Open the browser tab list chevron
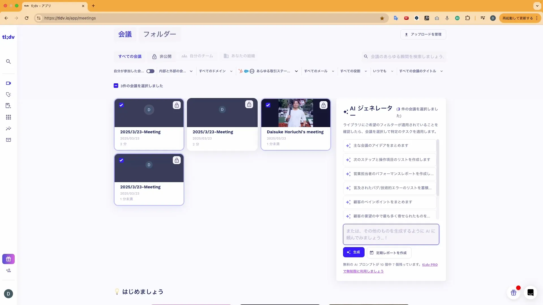Screen dimensions: 543x305 point(537,6)
